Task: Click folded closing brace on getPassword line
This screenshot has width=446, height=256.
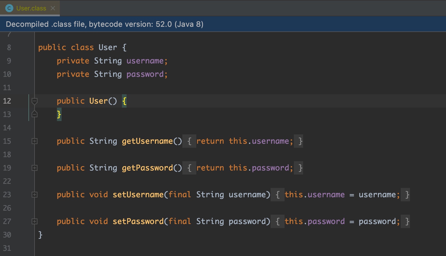Action: pyautogui.click(x=300, y=168)
